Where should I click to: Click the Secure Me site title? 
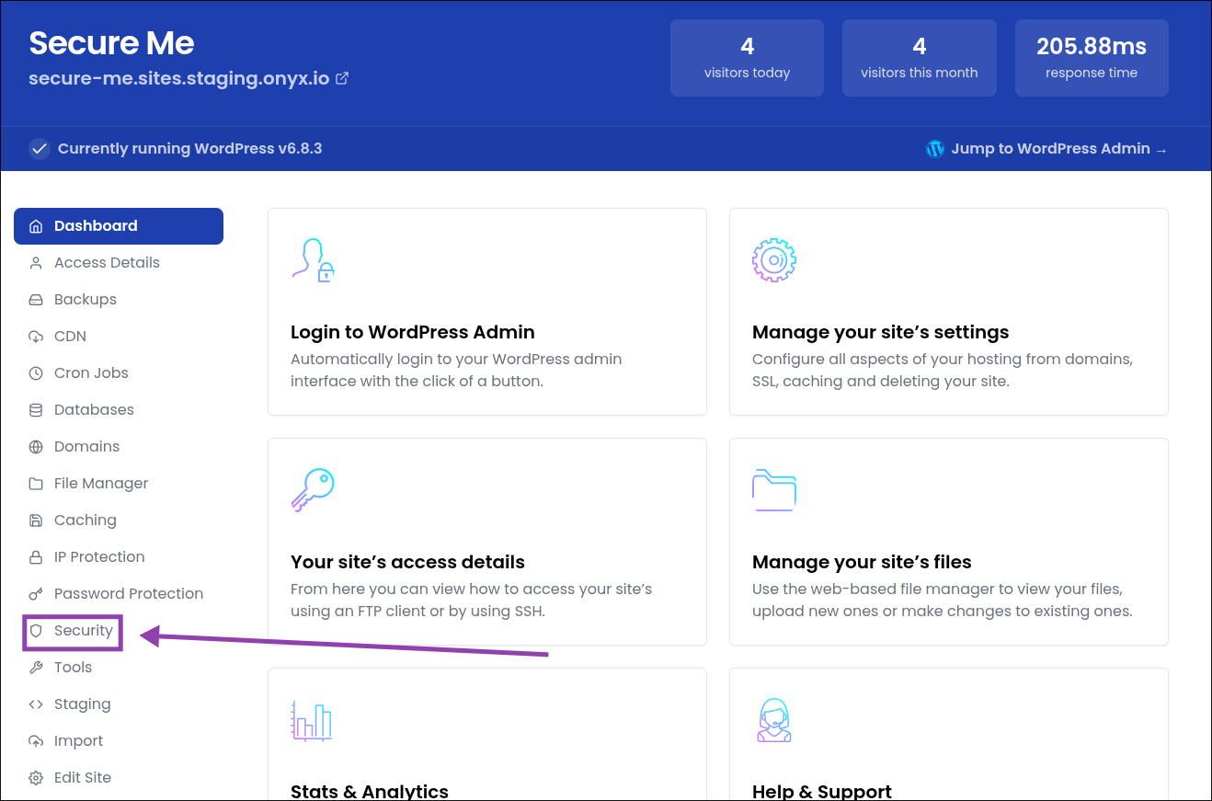(111, 43)
